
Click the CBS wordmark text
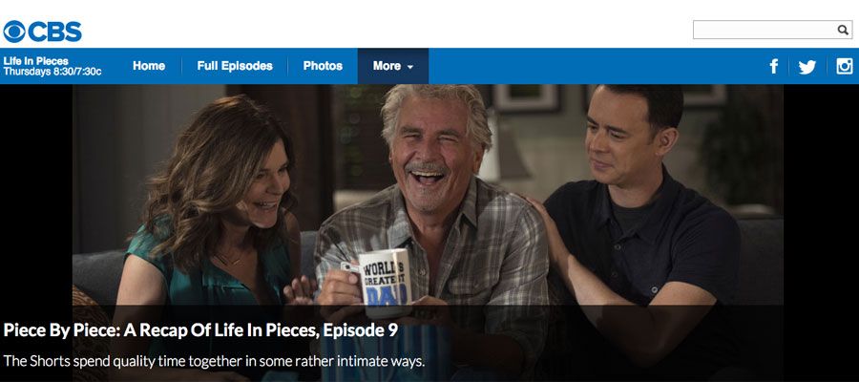pos(54,32)
